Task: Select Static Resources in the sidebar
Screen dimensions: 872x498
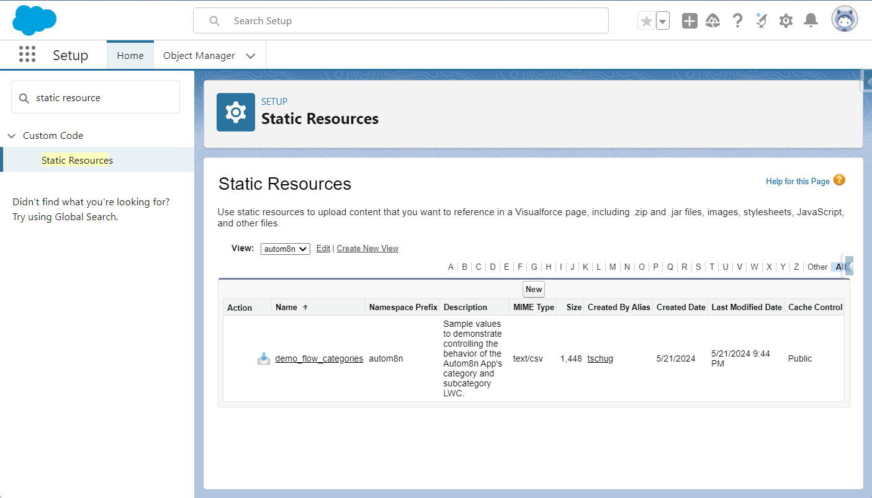Action: click(x=77, y=160)
